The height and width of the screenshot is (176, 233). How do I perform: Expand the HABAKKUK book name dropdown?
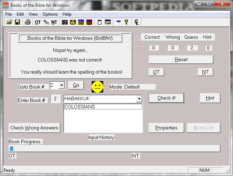coord(139,99)
